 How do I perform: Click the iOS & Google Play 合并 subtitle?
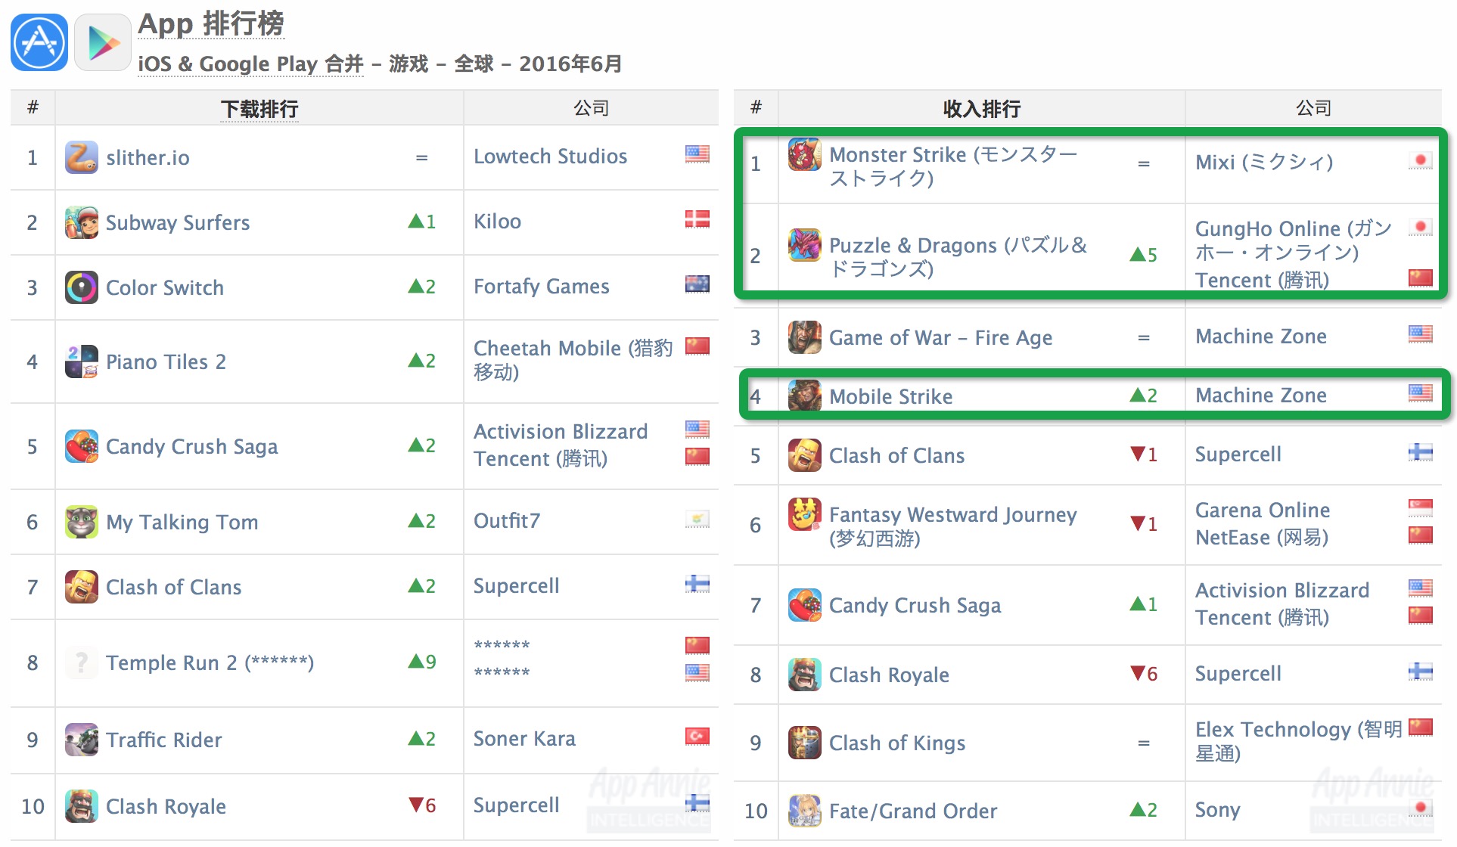tap(250, 64)
